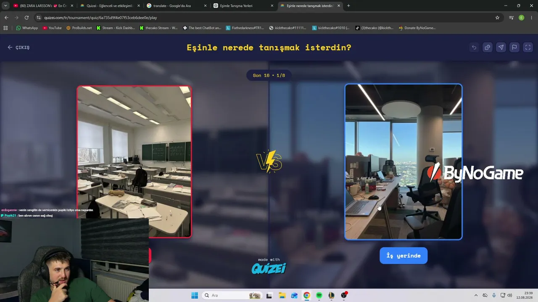Open the "kickthecako#1010" bookmark

click(x=331, y=28)
